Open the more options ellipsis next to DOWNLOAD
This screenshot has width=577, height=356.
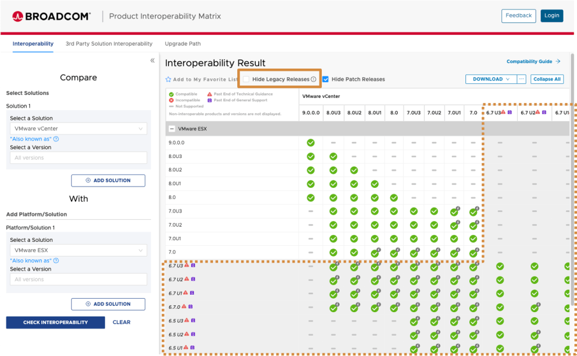[x=521, y=79]
